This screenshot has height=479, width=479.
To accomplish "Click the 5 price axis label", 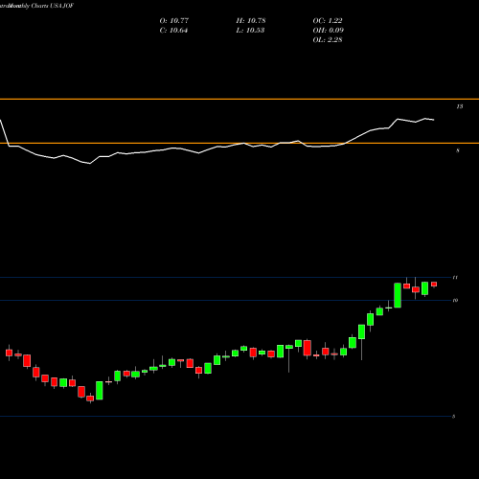I will coord(453,417).
